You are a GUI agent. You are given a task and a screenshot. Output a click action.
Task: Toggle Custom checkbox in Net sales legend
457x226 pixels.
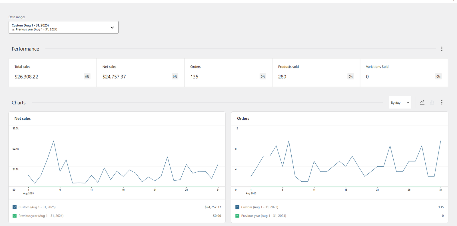click(x=15, y=207)
